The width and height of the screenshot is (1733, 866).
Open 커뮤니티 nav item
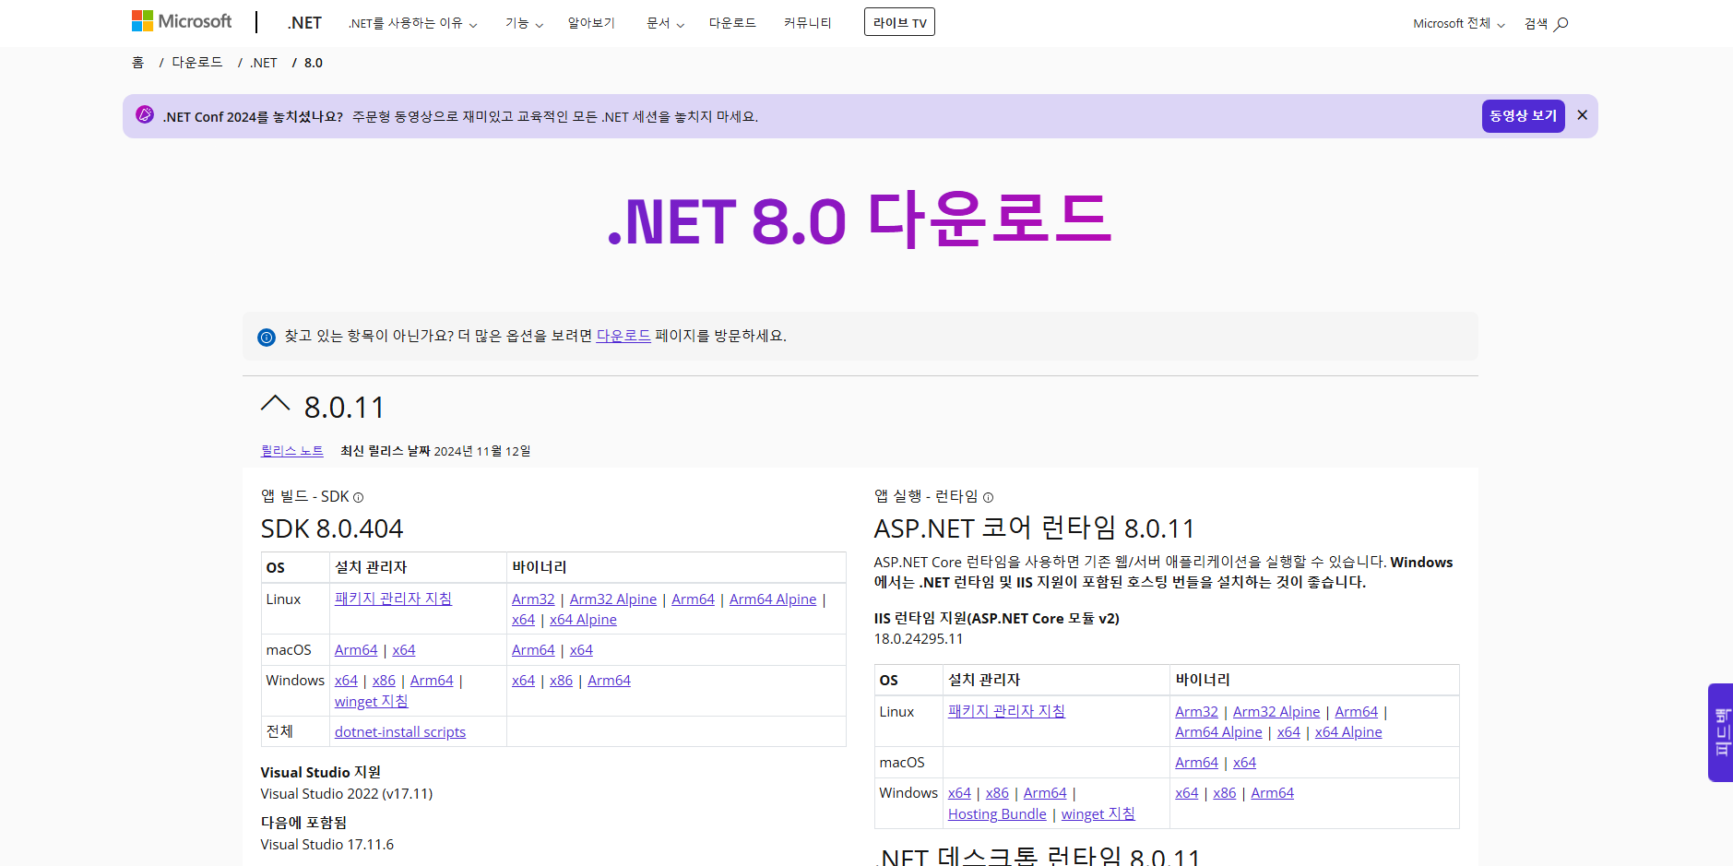point(807,23)
